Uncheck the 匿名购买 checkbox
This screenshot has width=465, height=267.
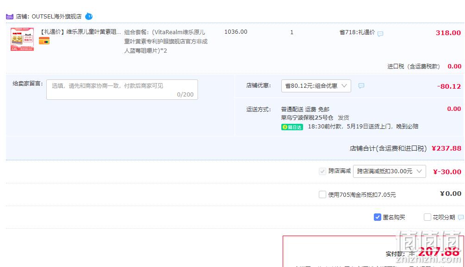click(377, 217)
